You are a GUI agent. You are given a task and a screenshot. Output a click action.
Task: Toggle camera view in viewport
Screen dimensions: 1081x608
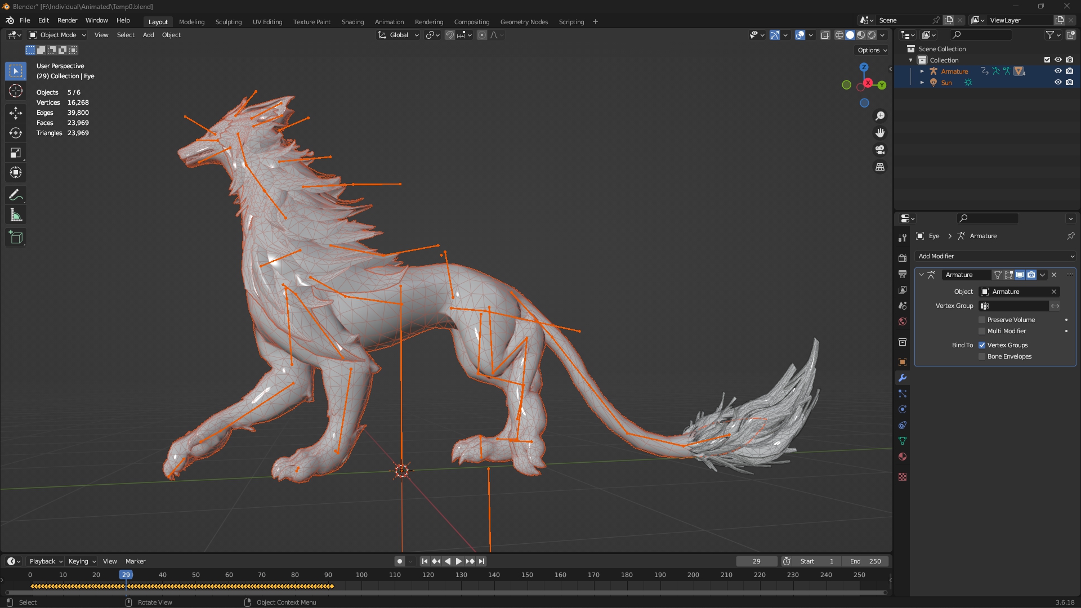(x=880, y=150)
